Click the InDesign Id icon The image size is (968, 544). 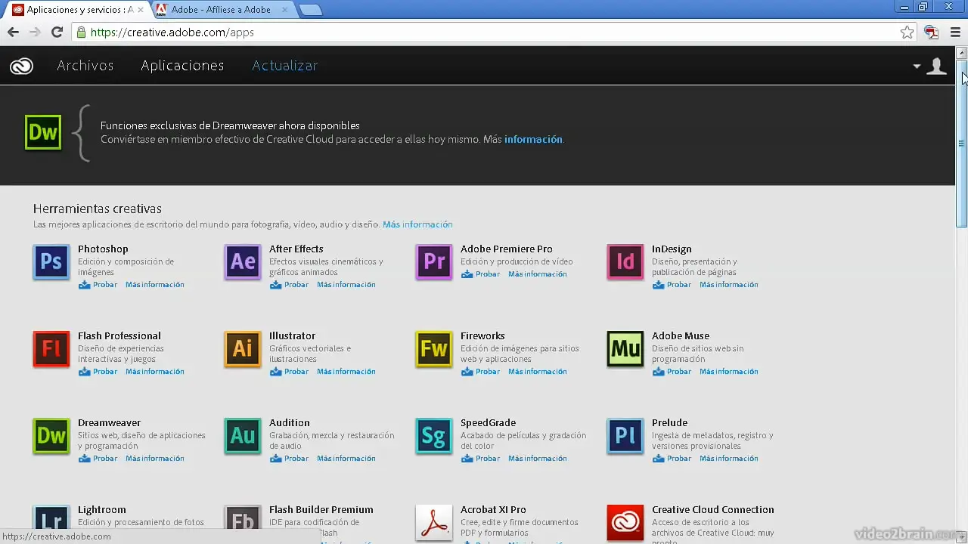(x=625, y=261)
